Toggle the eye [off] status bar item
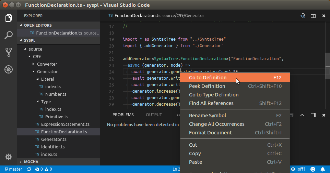 (298, 169)
